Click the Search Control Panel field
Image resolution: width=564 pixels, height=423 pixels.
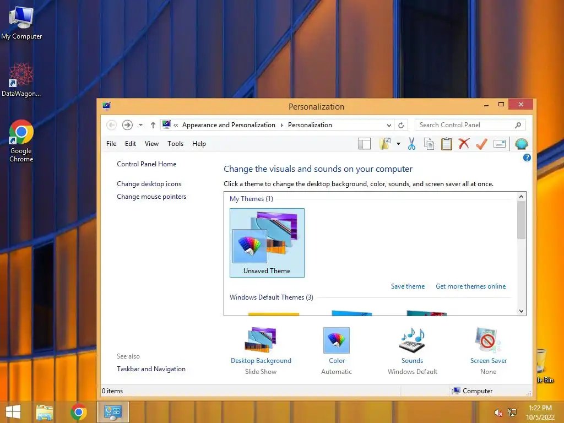[470, 125]
